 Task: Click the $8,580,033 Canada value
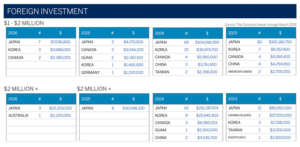pos(207,123)
